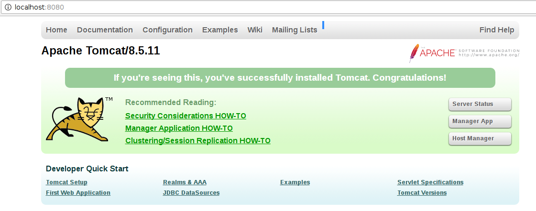The image size is (536, 211).
Task: Open the Host Manager button
Action: pyautogui.click(x=480, y=138)
